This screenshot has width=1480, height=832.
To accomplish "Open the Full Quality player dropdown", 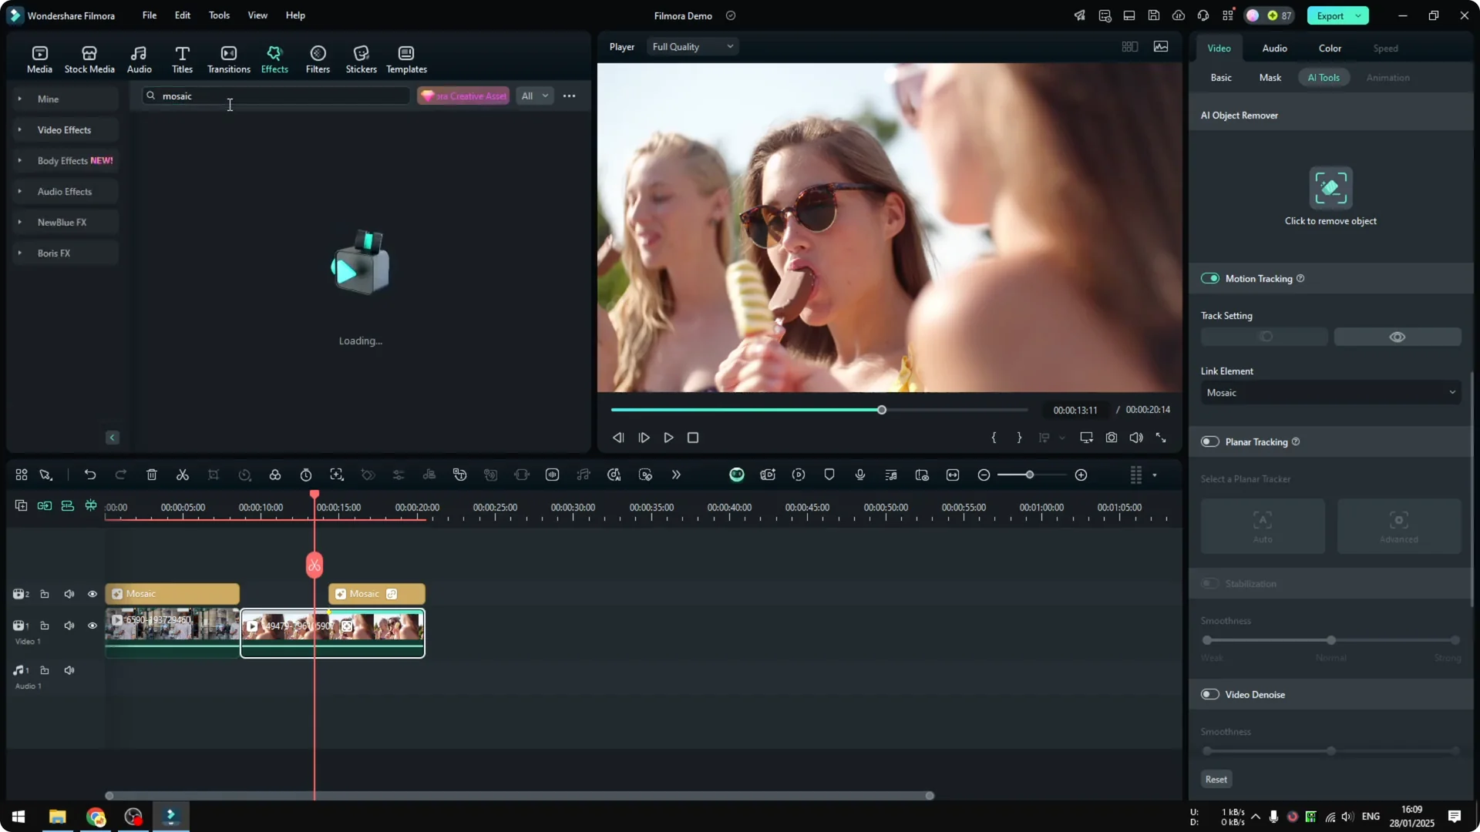I will (691, 46).
